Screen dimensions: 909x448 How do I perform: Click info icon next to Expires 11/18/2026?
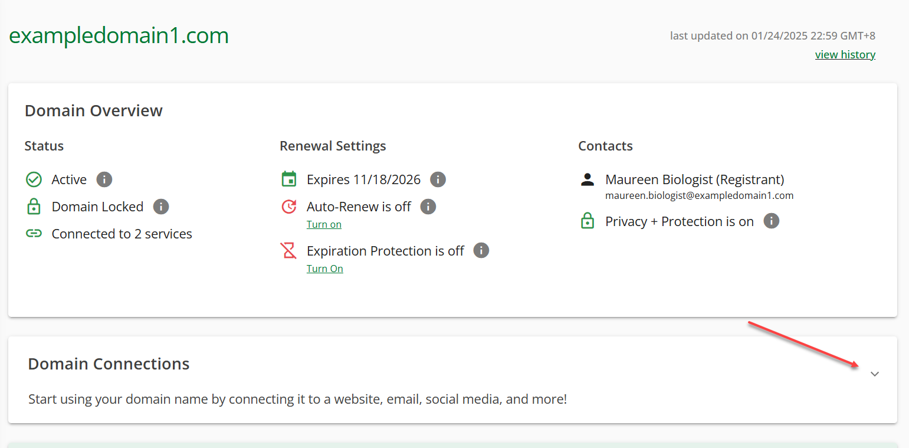[x=438, y=179]
